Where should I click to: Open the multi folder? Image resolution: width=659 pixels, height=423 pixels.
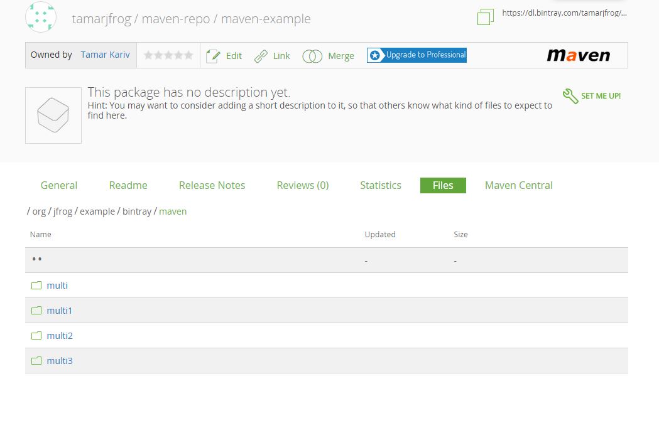(57, 286)
